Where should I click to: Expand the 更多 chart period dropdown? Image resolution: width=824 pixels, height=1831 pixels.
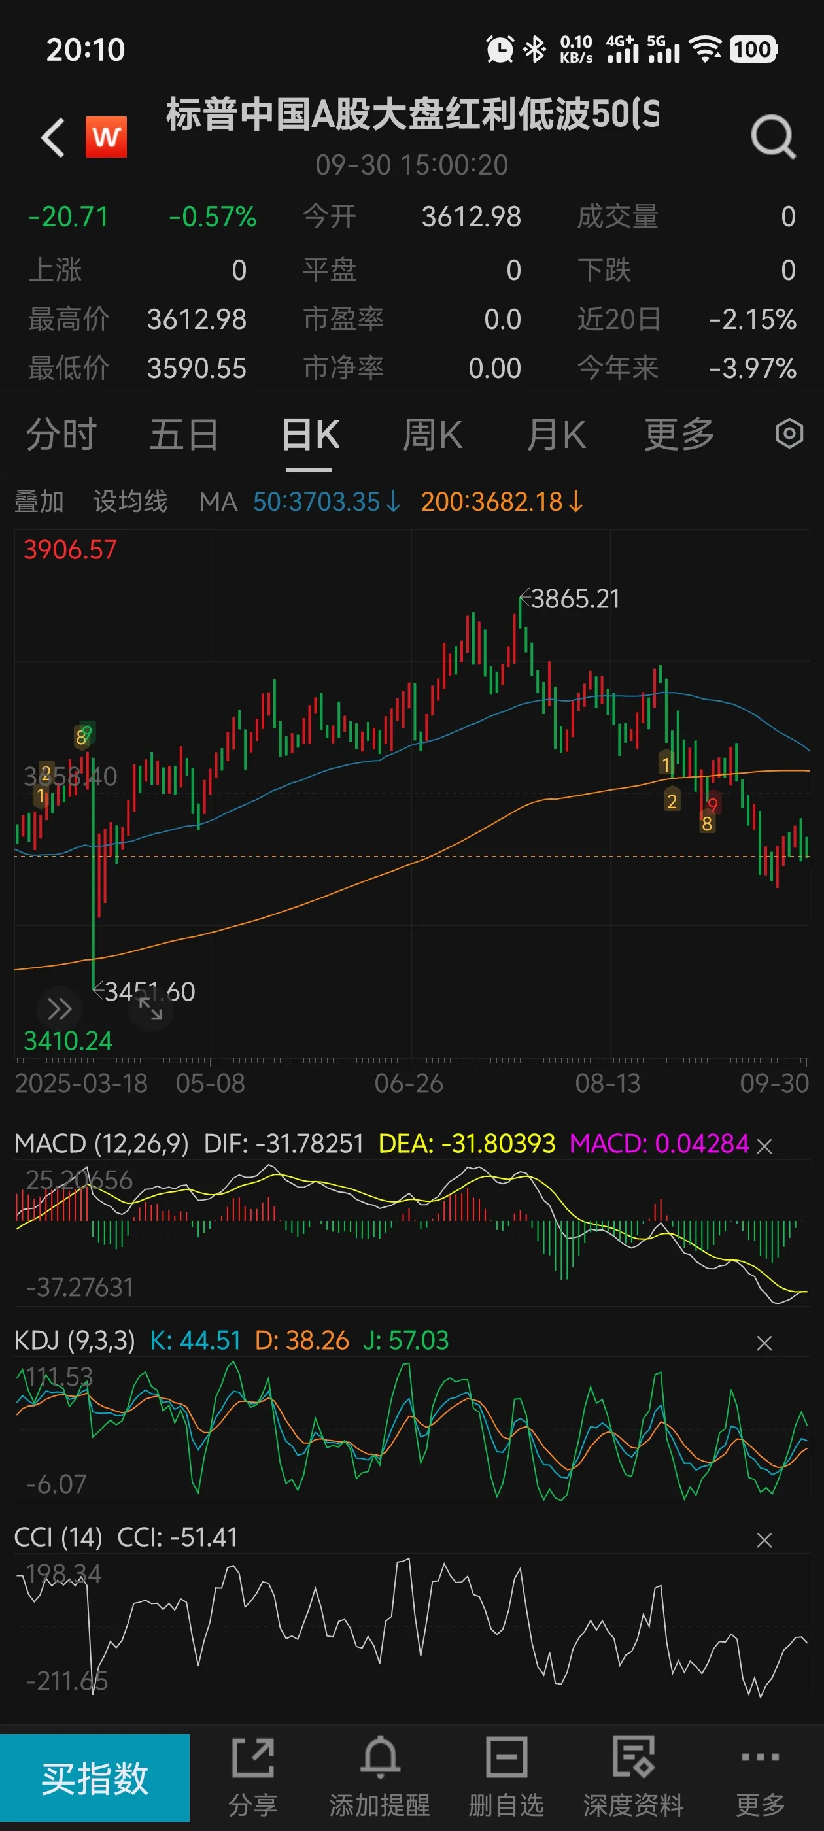679,434
